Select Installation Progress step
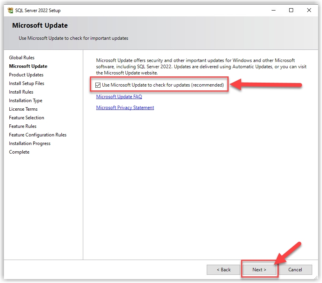 [30, 143]
